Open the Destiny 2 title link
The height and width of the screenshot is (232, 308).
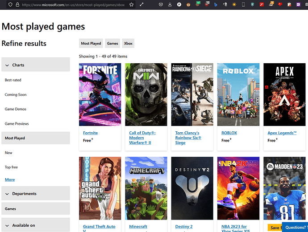[184, 227]
